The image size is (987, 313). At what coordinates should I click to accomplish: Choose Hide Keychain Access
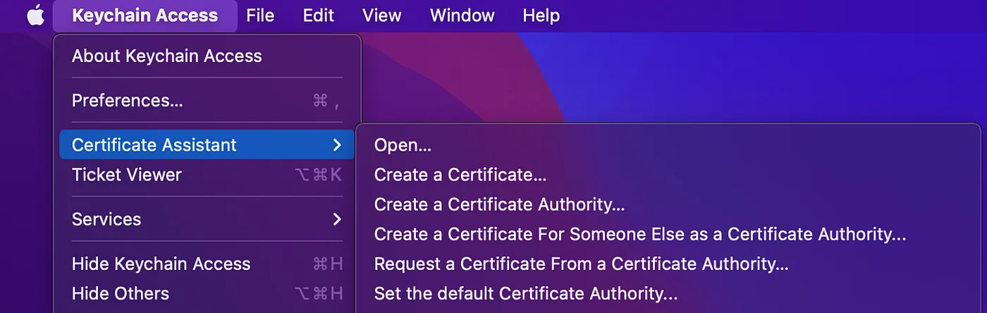(207, 264)
